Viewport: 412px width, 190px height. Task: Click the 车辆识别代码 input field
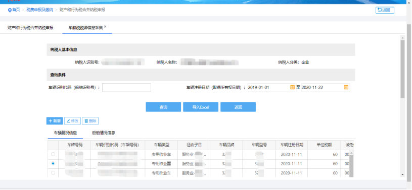pos(126,88)
